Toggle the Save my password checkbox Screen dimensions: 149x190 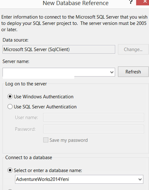click(x=46, y=140)
